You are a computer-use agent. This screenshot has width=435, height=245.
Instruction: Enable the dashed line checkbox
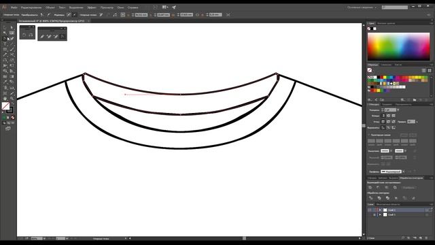(x=369, y=135)
